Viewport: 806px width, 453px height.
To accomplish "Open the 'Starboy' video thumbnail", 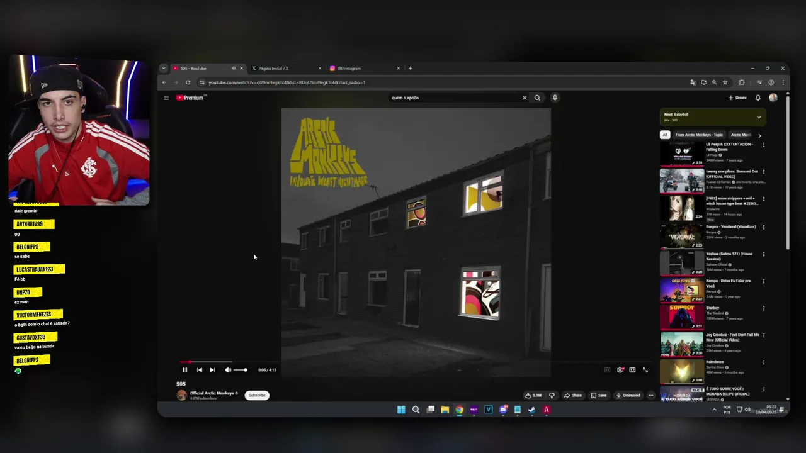I will click(682, 316).
